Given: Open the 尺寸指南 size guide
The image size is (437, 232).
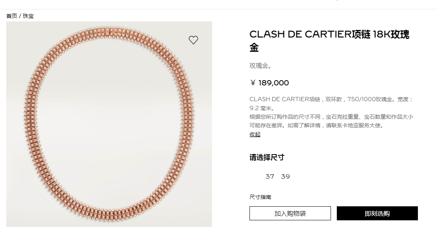Looking at the screenshot, I should [260, 197].
